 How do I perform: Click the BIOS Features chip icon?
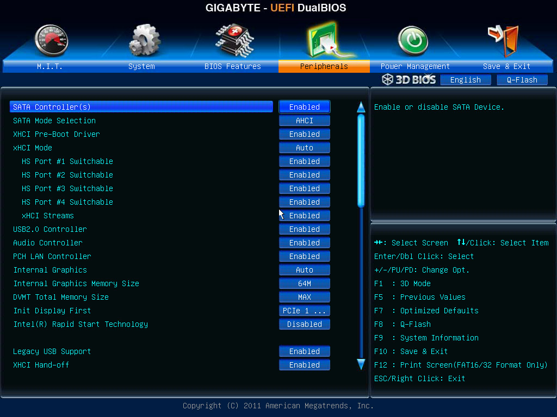tap(234, 40)
